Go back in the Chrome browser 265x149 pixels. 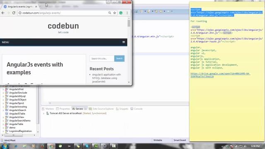point(3,13)
